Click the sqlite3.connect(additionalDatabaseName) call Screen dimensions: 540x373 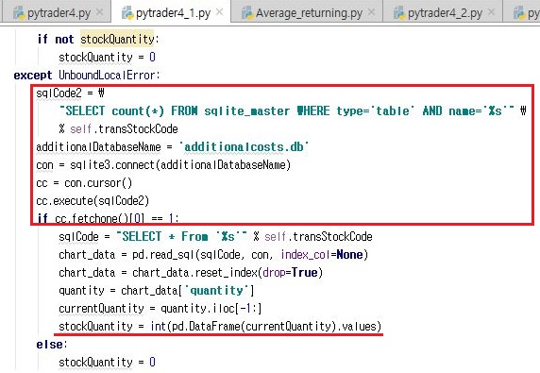pos(180,165)
